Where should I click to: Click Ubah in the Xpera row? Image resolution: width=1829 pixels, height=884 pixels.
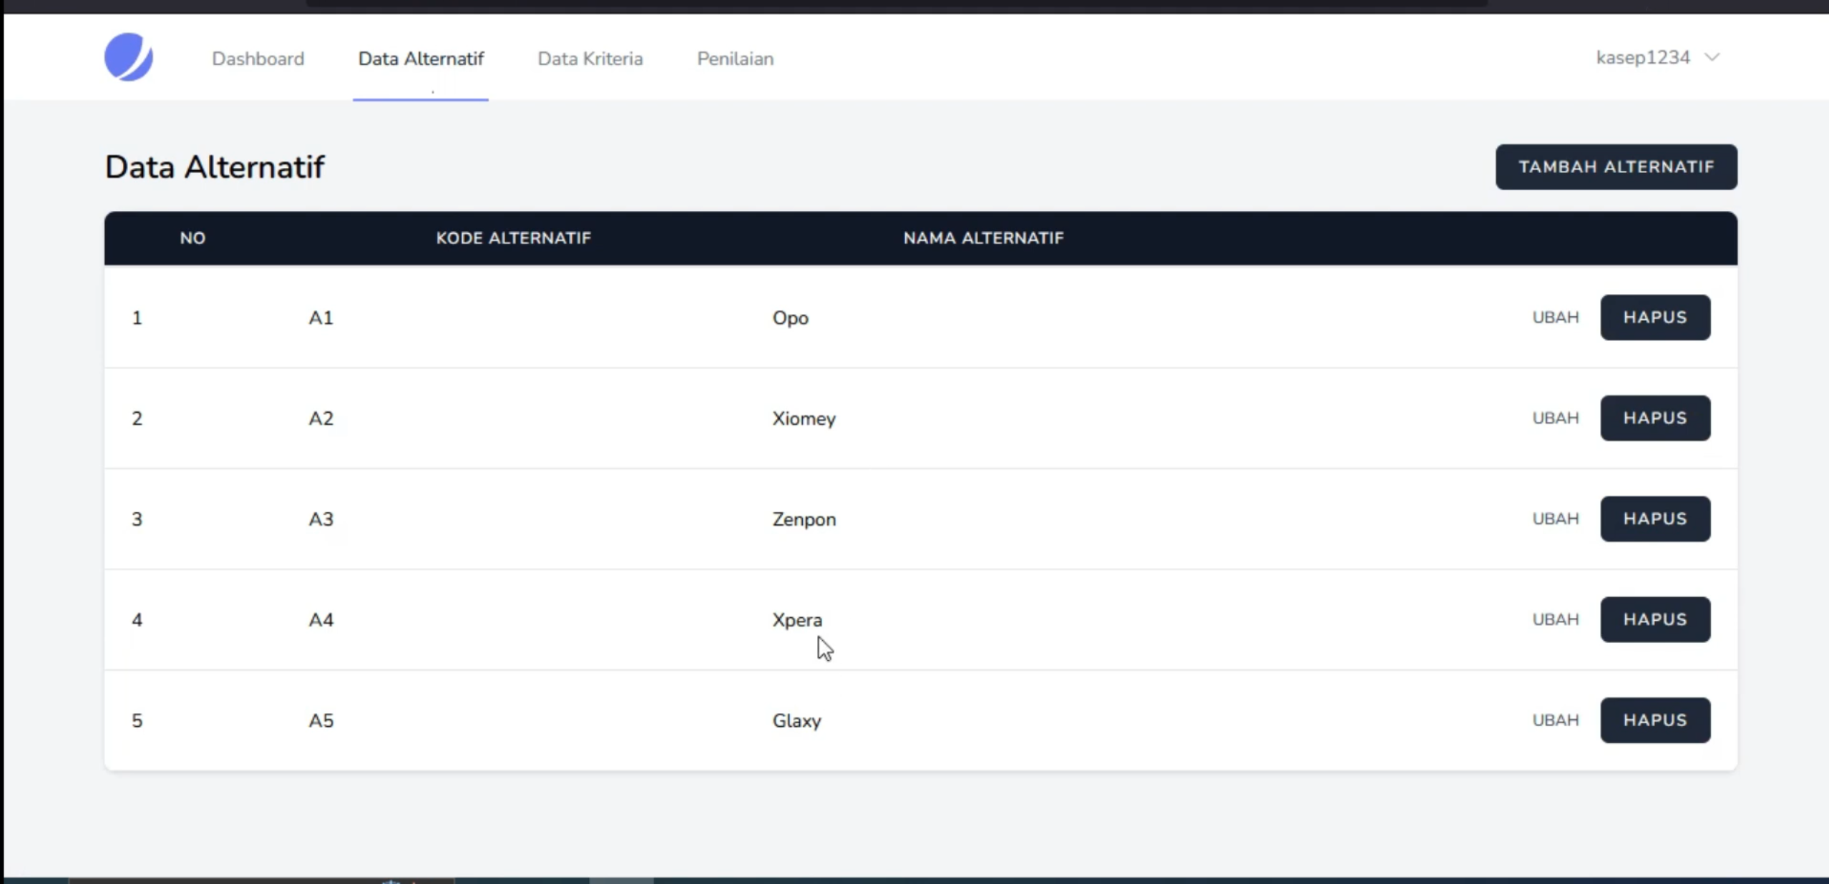click(x=1556, y=619)
